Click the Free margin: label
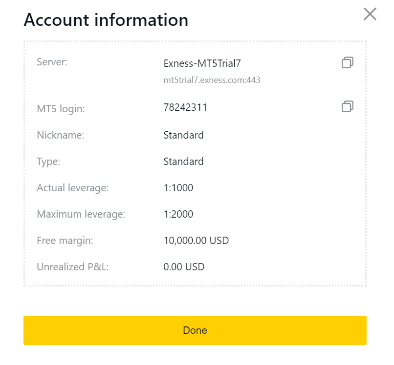The image size is (394, 365). point(65,241)
